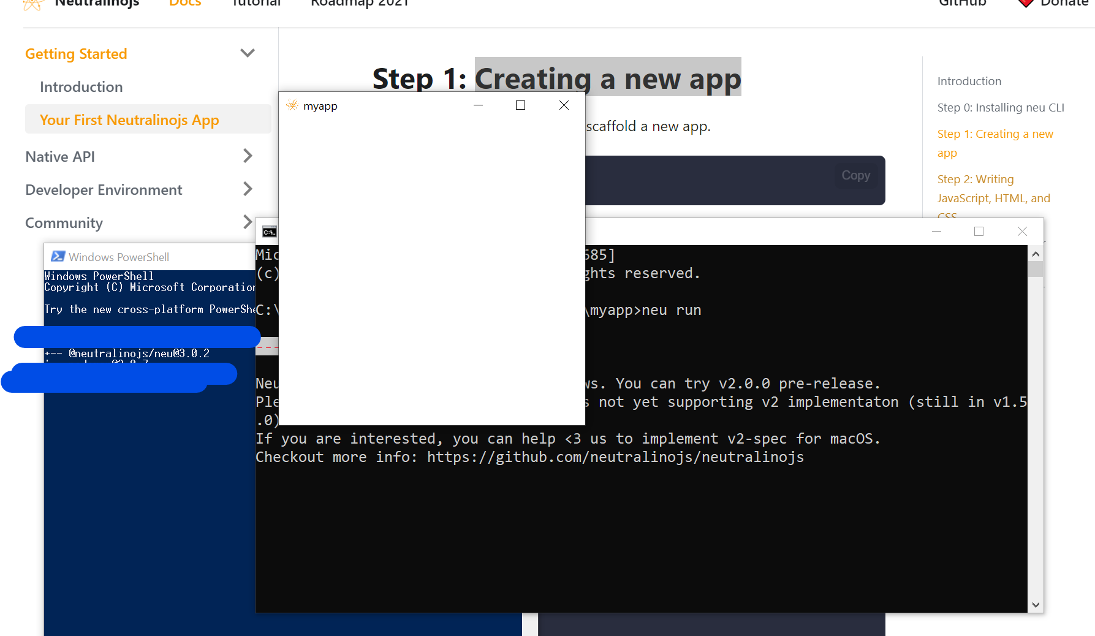Click the Windows PowerShell title icon
This screenshot has height=636, width=1095.
58,257
